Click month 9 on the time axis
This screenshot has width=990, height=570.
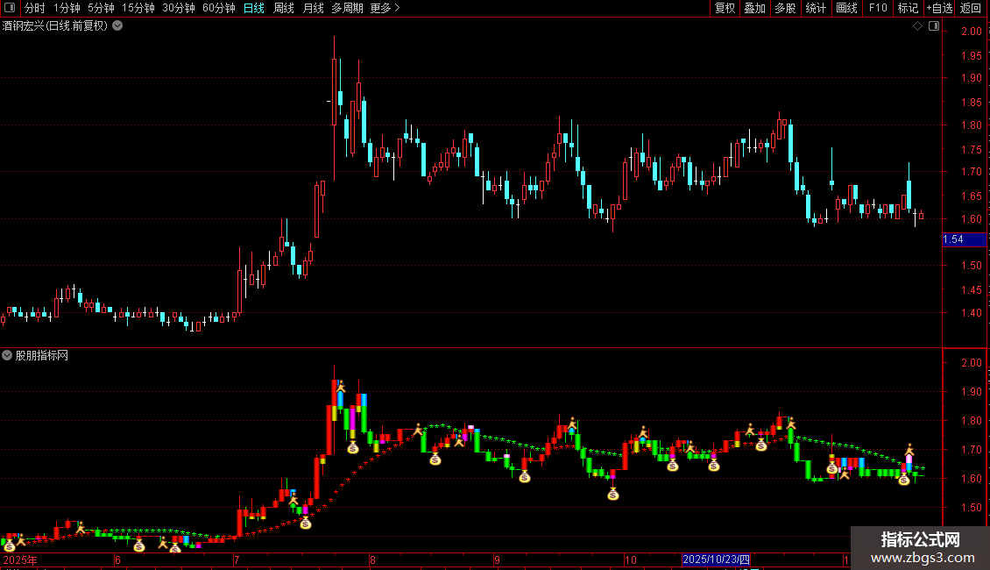click(497, 559)
